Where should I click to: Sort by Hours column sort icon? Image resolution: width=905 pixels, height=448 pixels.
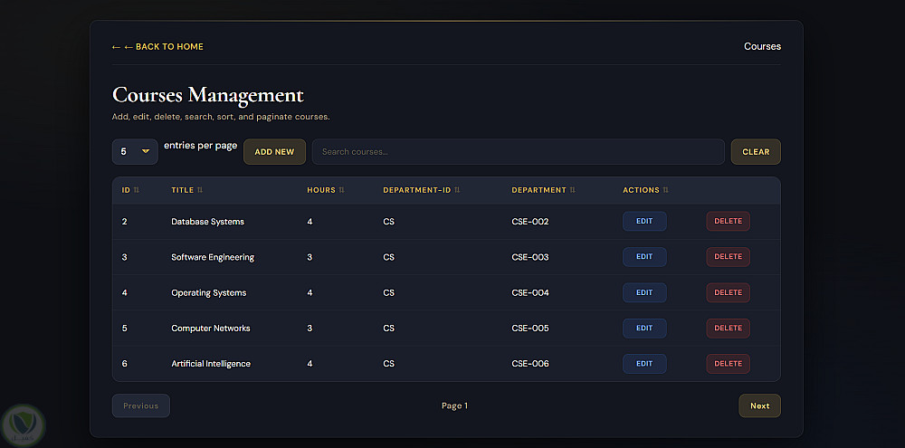341,190
